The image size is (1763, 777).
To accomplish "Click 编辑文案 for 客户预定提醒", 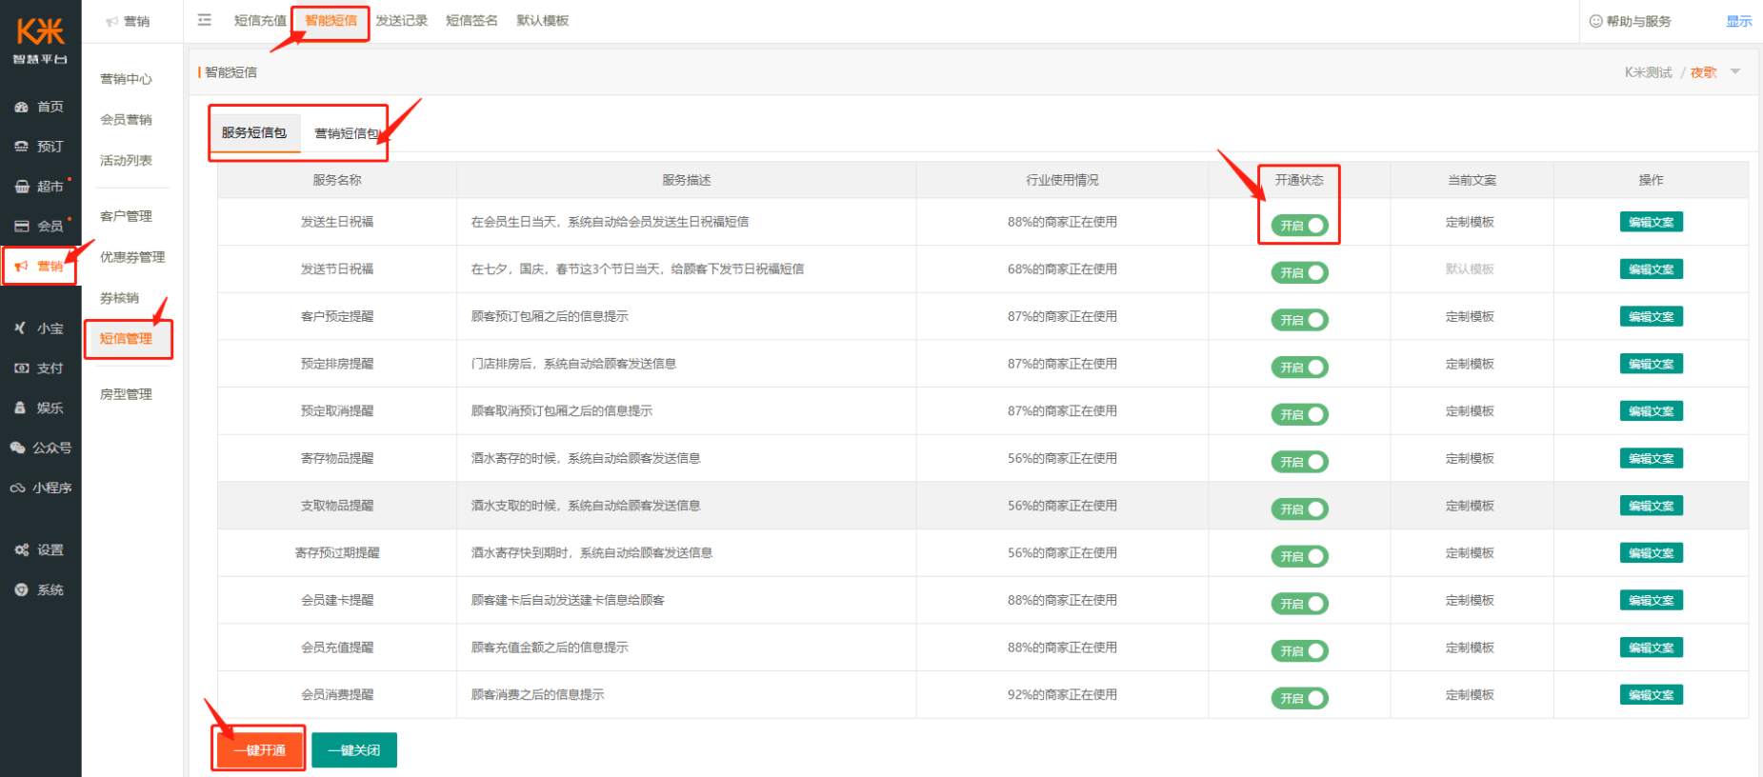I will point(1651,316).
